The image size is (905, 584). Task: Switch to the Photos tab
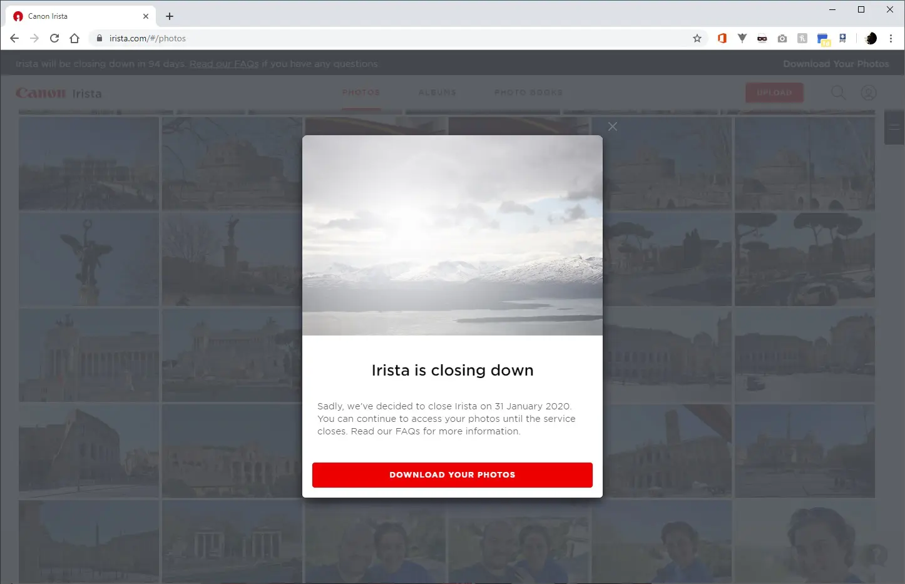coord(361,93)
